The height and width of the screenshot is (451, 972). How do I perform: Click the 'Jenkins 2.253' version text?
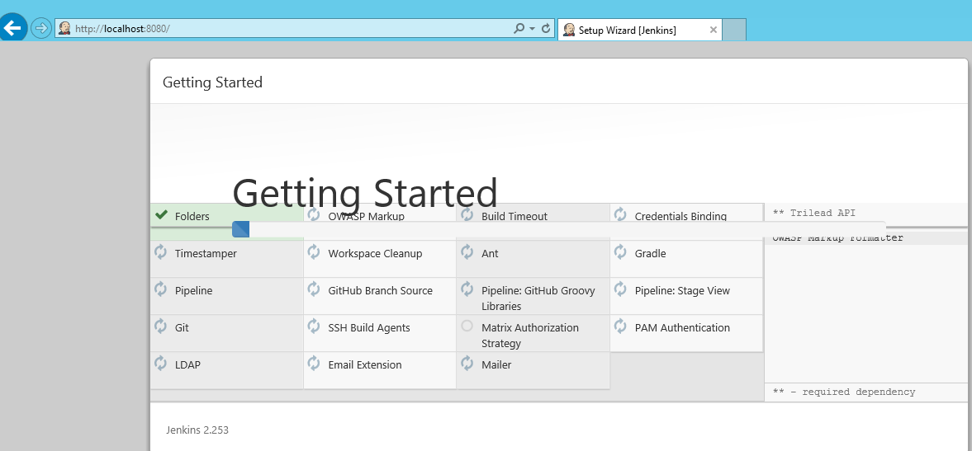point(197,430)
